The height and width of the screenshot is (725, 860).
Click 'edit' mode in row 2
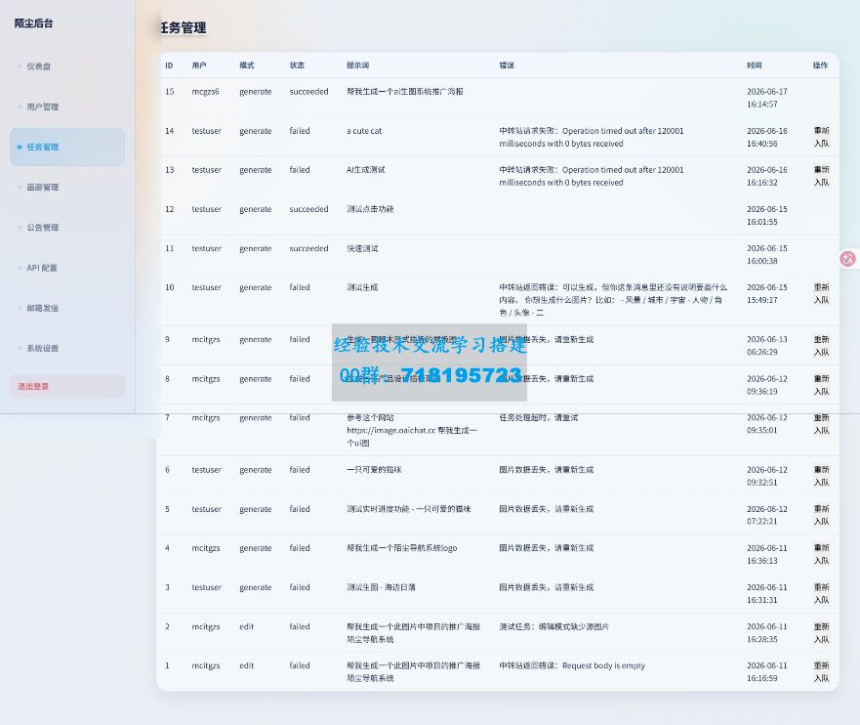[x=246, y=626]
